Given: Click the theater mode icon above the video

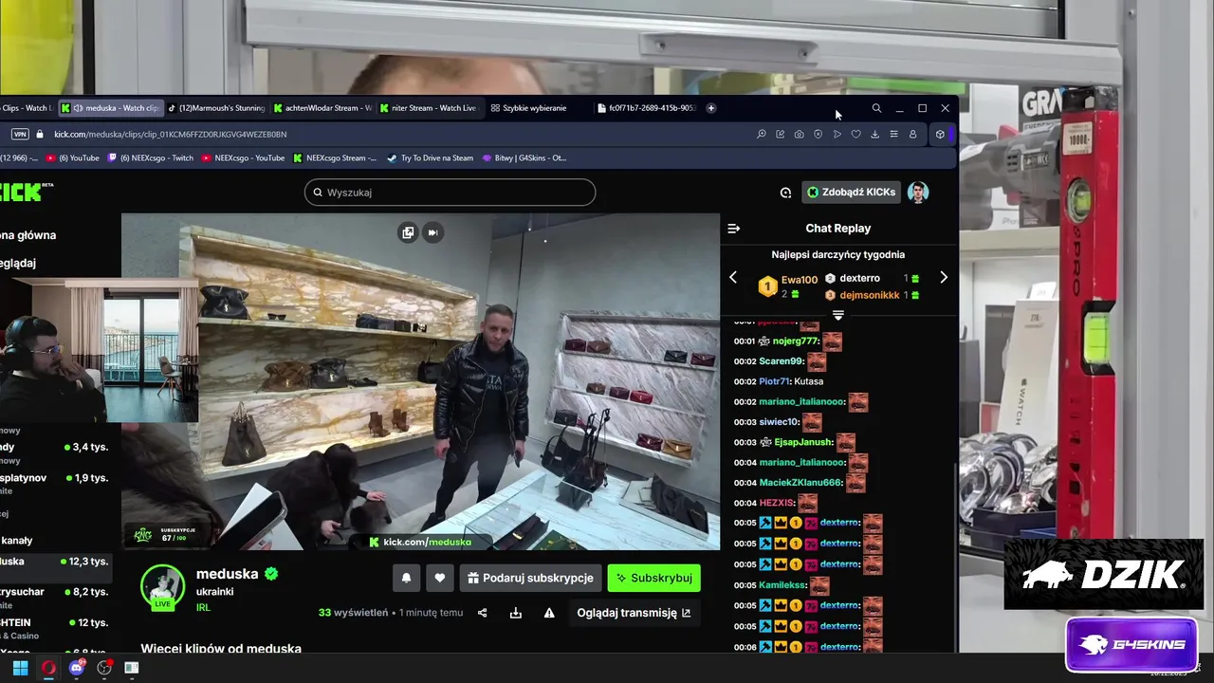Looking at the screenshot, I should pos(408,232).
